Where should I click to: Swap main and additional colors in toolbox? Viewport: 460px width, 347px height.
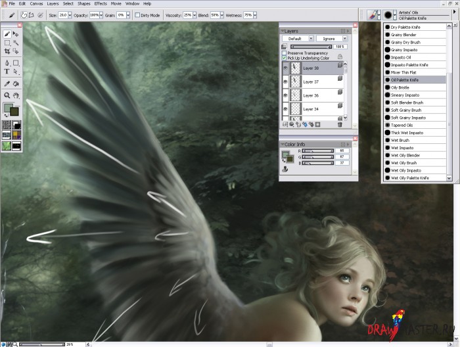pyautogui.click(x=6, y=115)
